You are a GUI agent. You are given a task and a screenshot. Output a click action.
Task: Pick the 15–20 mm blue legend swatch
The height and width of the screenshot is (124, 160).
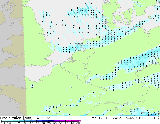(39, 121)
